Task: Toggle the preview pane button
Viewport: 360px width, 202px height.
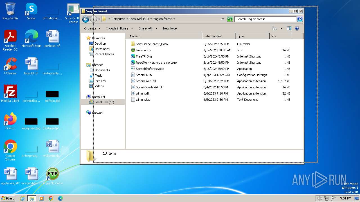Action: (x=289, y=28)
